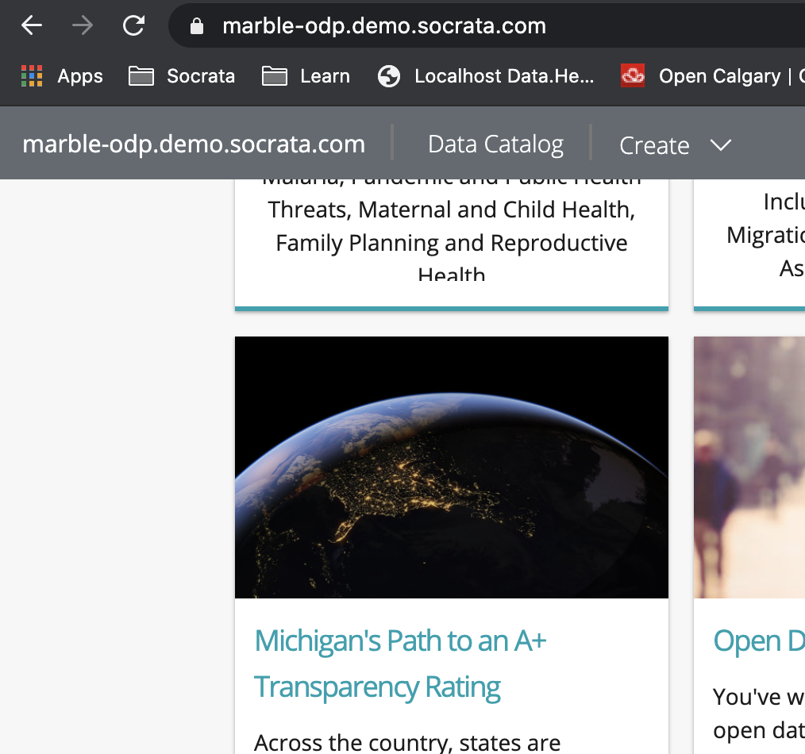Click 'Across the country, states are' text
The width and height of the screenshot is (805, 754).
[407, 742]
